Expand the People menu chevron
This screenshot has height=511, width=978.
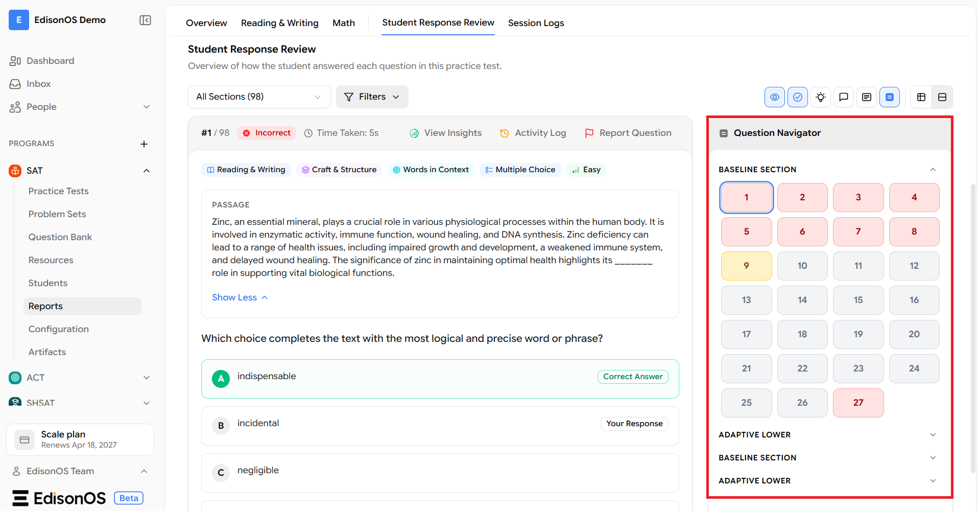147,107
